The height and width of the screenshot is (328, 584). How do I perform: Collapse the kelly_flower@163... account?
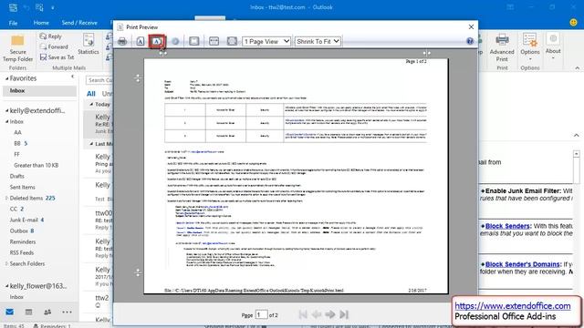6,286
